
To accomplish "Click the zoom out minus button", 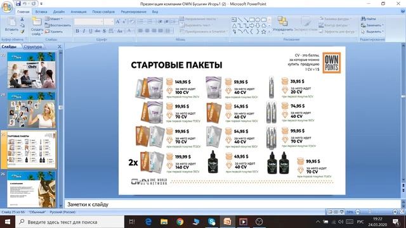I will pyautogui.click(x=358, y=212).
